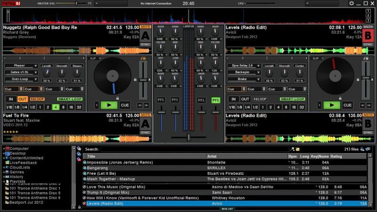Select waveform layout 3 button
Viewport: 377px width, 212px height.
tap(368, 20)
